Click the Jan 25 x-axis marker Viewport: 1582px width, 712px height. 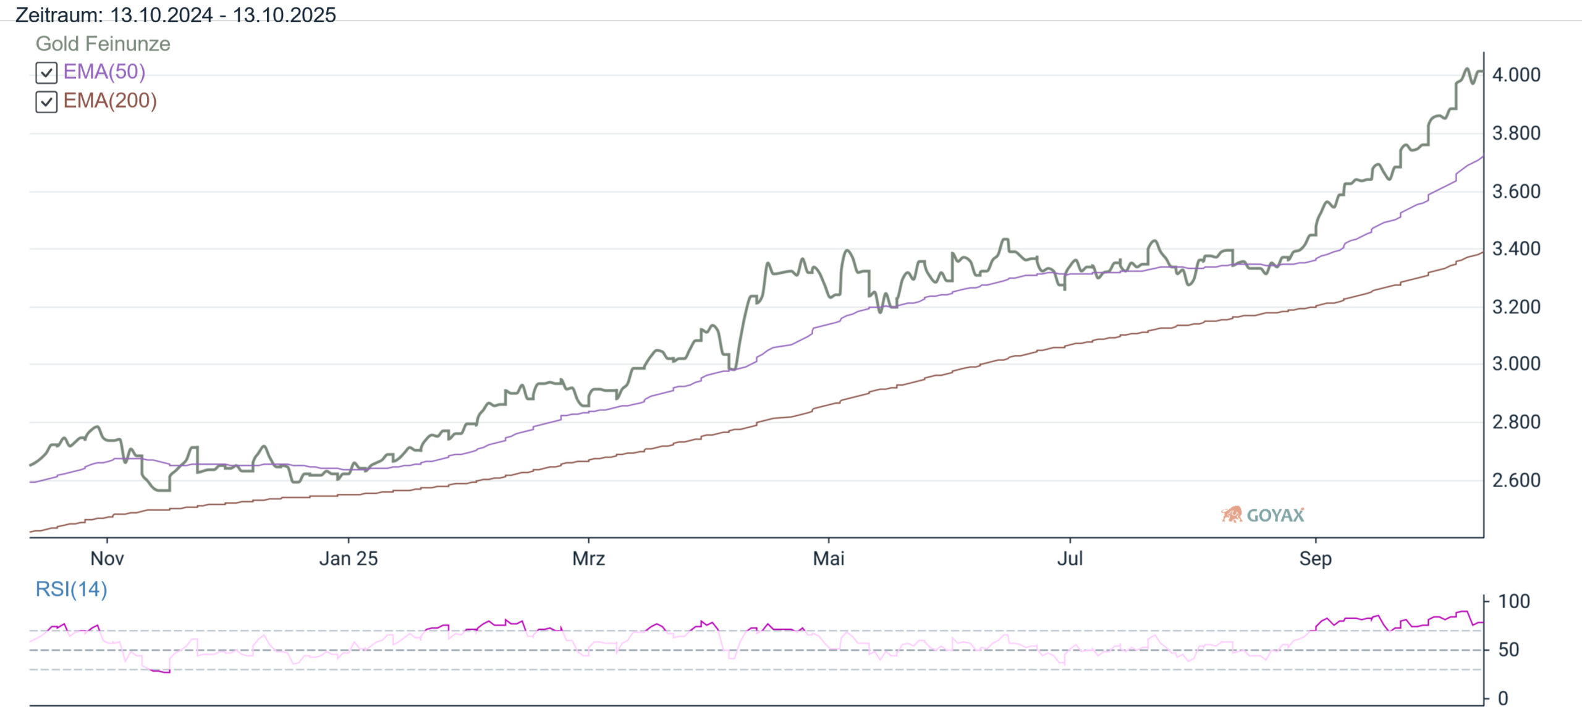click(348, 558)
